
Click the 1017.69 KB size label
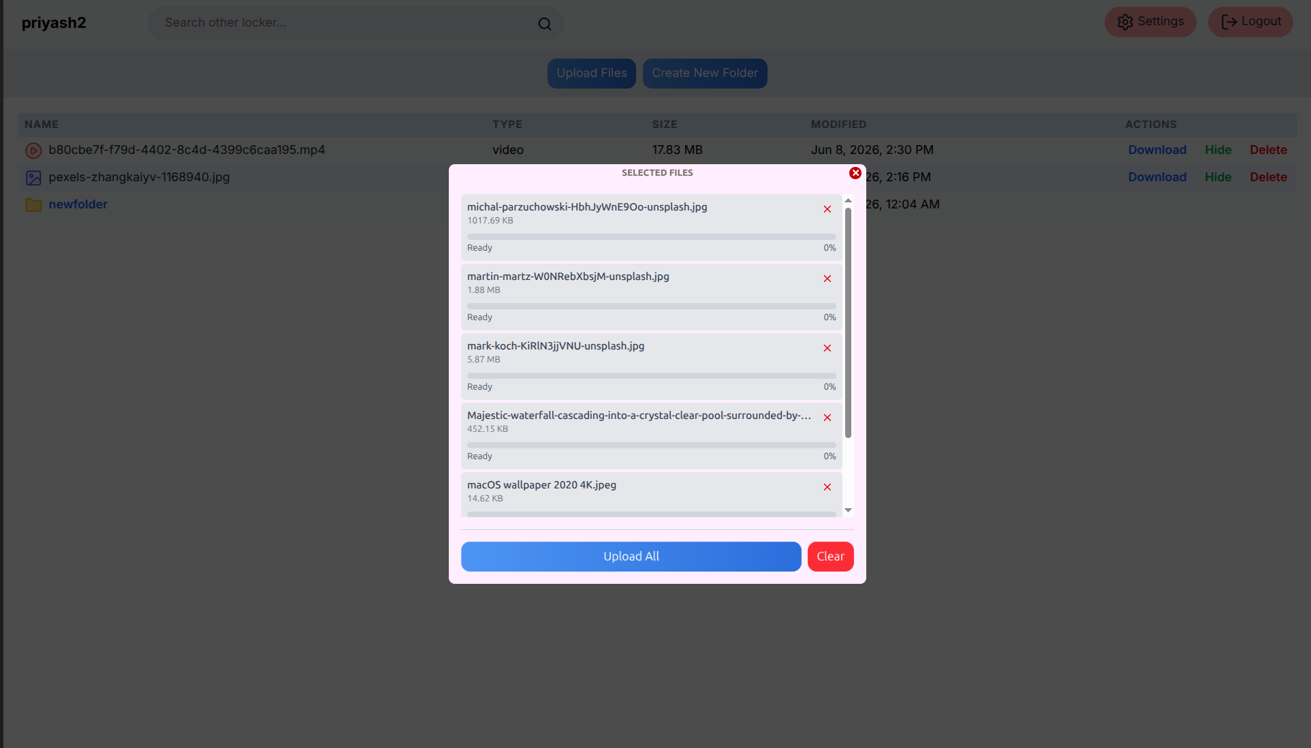(x=490, y=221)
